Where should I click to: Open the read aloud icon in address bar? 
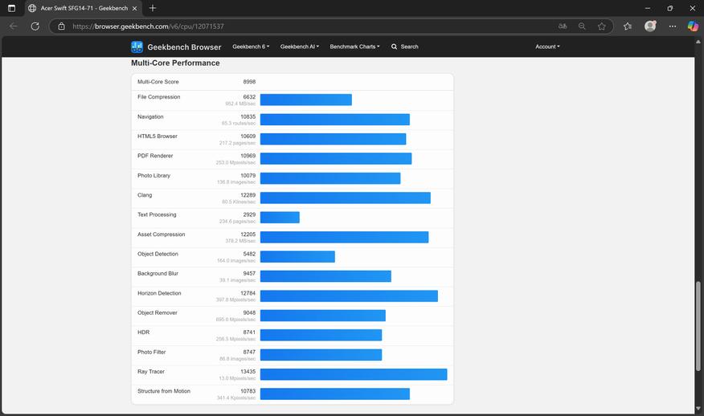click(563, 26)
